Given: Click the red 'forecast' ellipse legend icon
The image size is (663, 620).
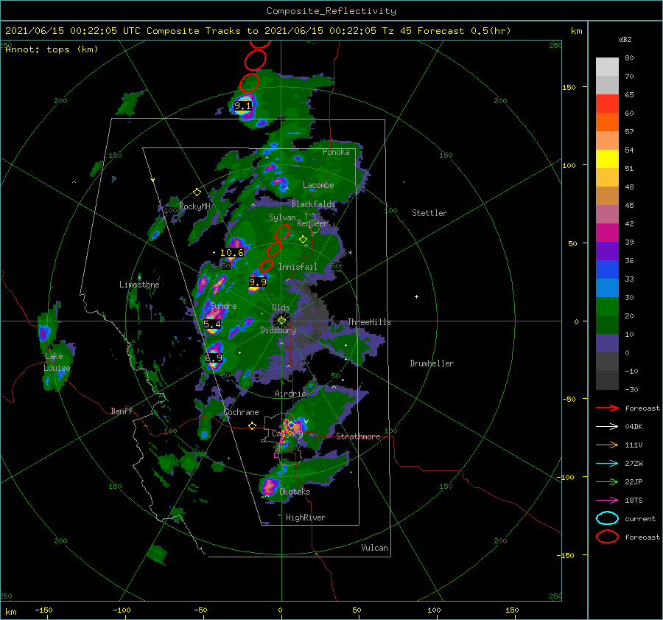Looking at the screenshot, I should click(607, 537).
